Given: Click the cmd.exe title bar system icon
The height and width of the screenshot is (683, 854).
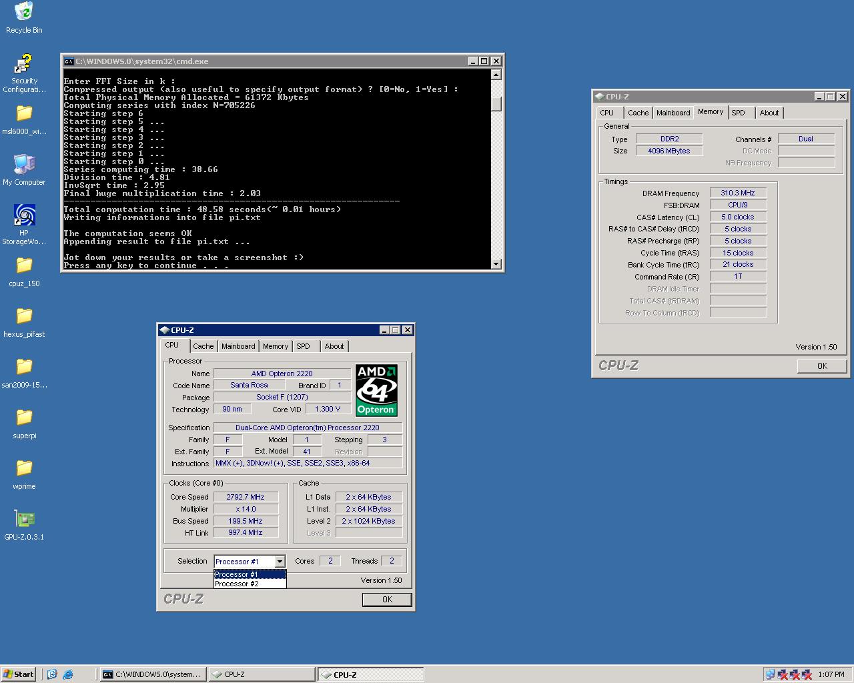Looking at the screenshot, I should coord(68,61).
